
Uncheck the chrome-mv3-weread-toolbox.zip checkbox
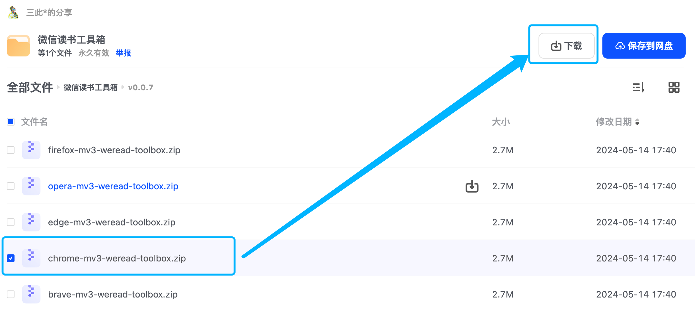(x=11, y=258)
